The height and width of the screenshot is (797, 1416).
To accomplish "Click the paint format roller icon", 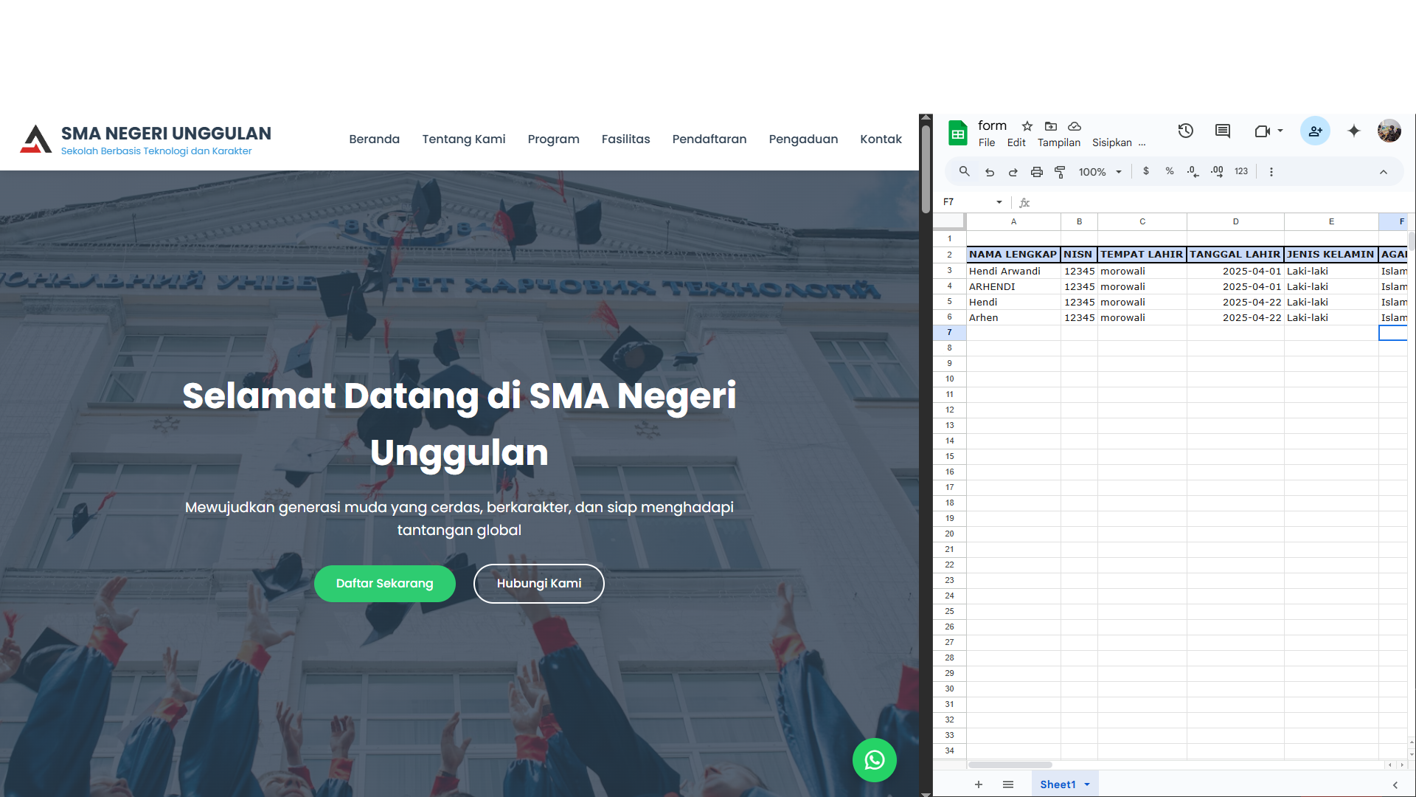I will pyautogui.click(x=1060, y=172).
